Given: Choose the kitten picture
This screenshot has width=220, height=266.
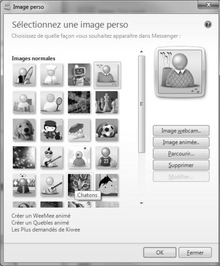Looking at the screenshot, I should [79, 184].
